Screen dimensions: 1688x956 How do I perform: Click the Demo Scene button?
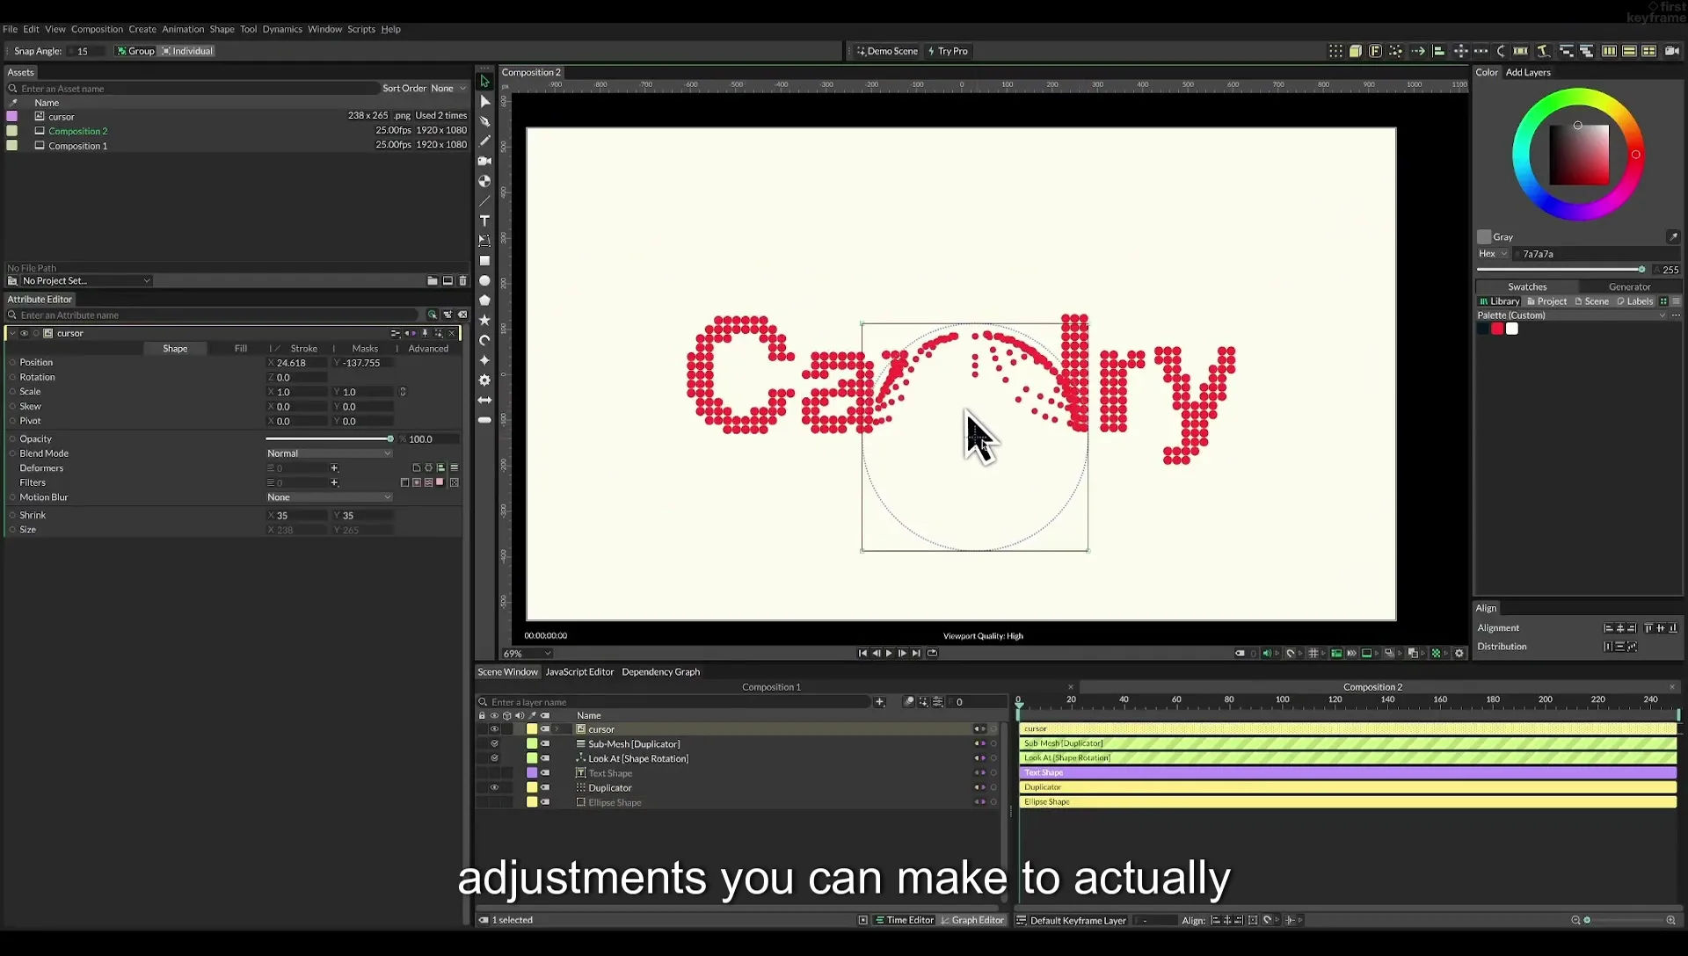887,51
